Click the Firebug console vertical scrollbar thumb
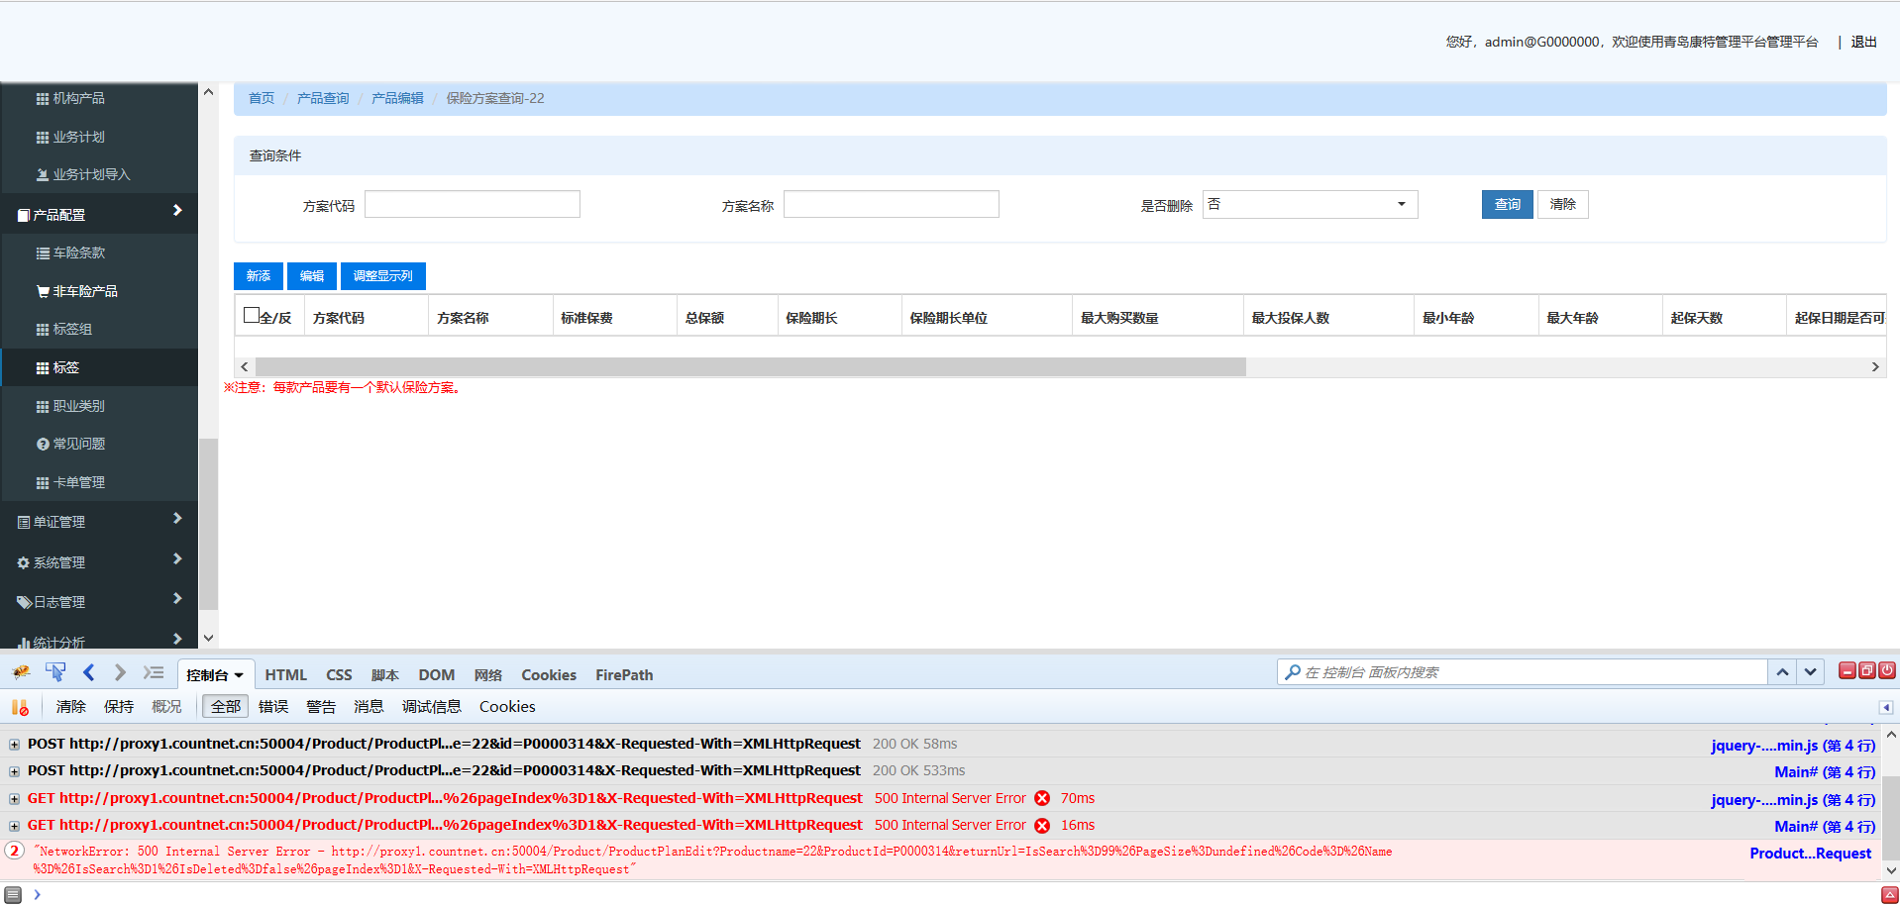 (x=1891, y=817)
